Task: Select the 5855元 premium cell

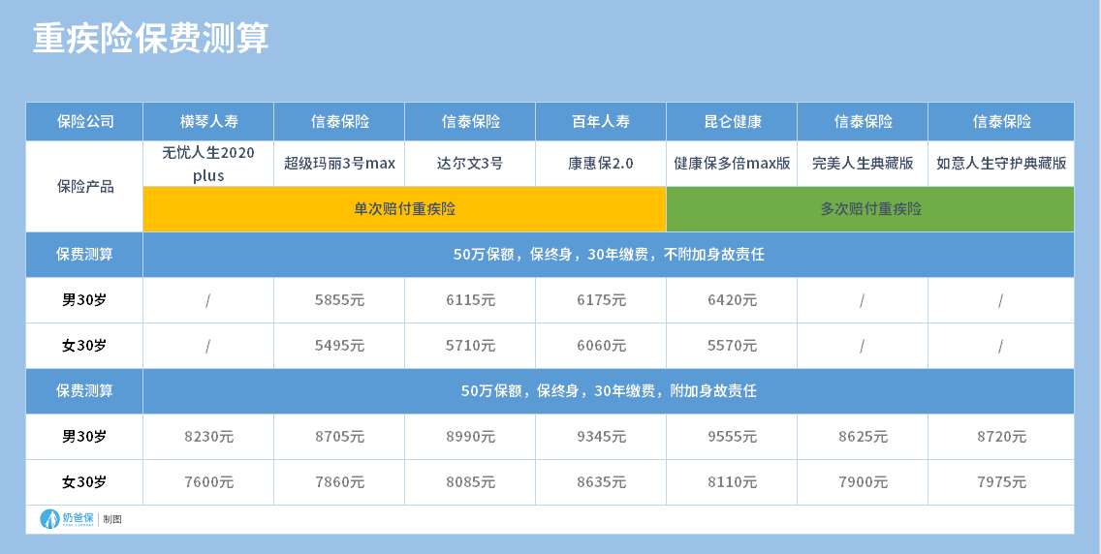Action: [x=339, y=300]
